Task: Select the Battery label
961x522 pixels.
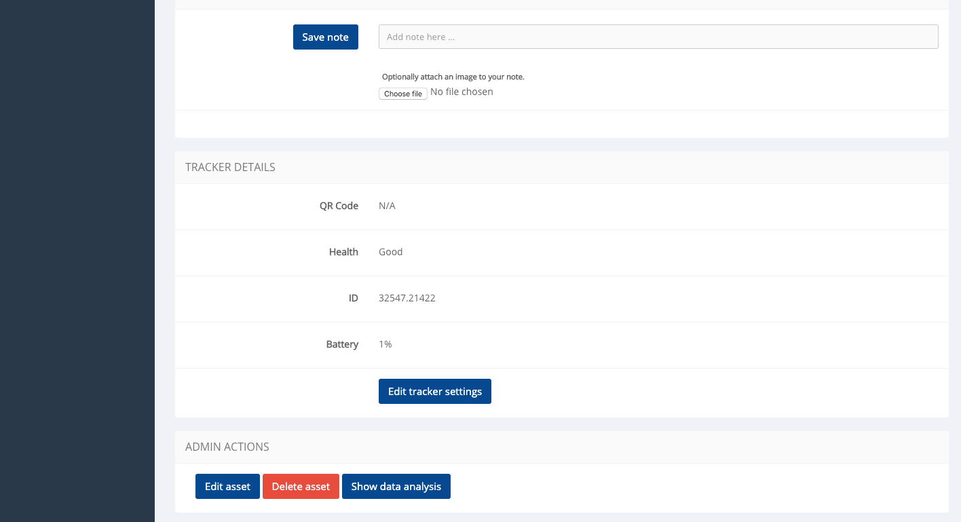Action: coord(342,344)
